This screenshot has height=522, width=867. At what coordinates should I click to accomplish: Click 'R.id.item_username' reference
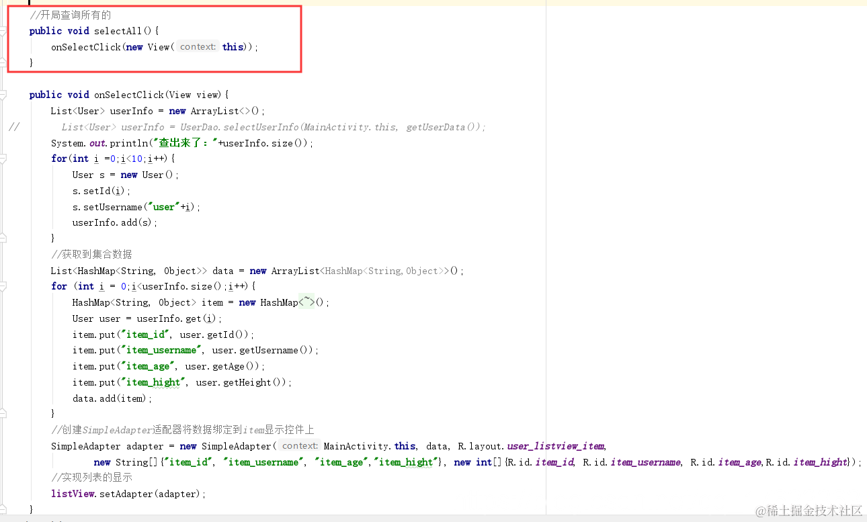(631, 462)
